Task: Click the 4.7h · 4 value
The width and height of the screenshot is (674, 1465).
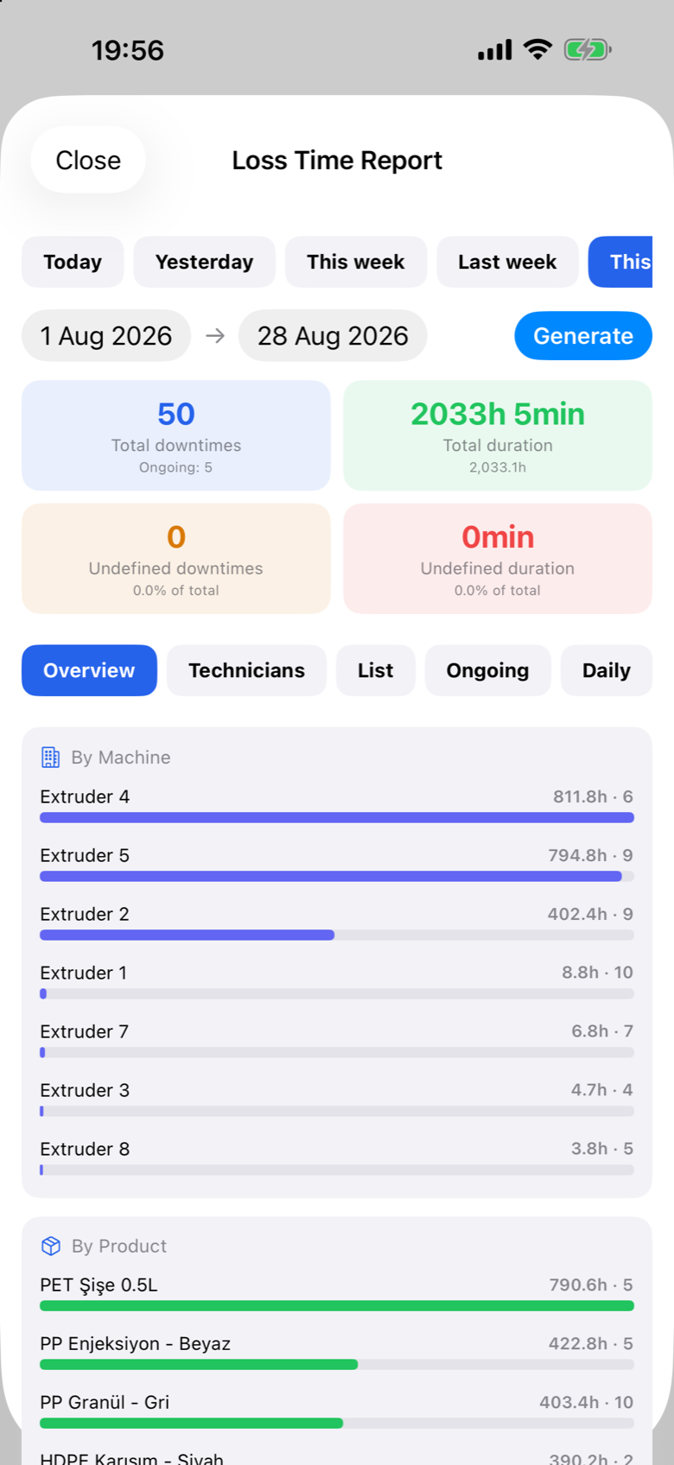Action: tap(602, 1090)
